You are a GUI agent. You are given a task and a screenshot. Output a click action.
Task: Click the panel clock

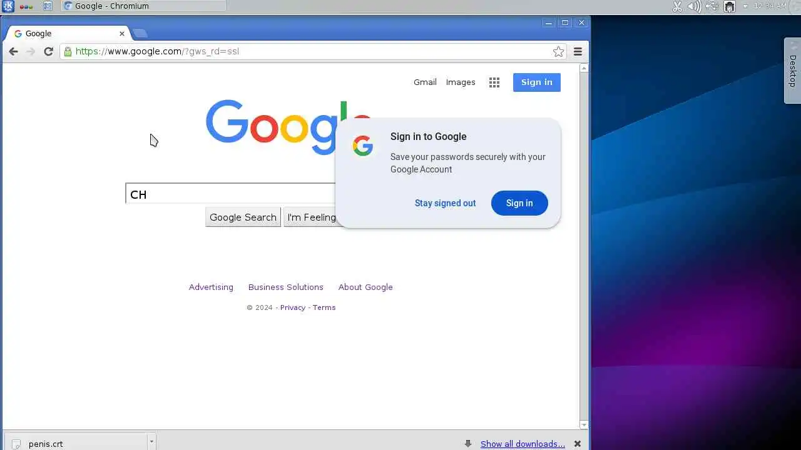(x=770, y=6)
